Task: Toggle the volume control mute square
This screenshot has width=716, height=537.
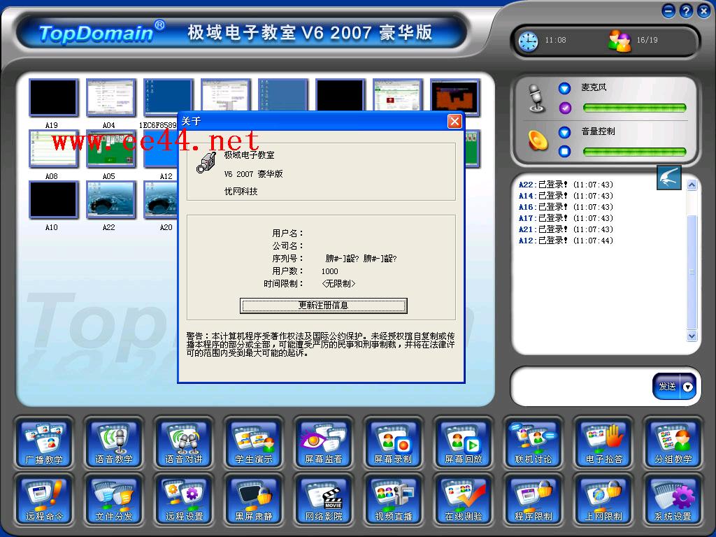Action: pyautogui.click(x=565, y=152)
